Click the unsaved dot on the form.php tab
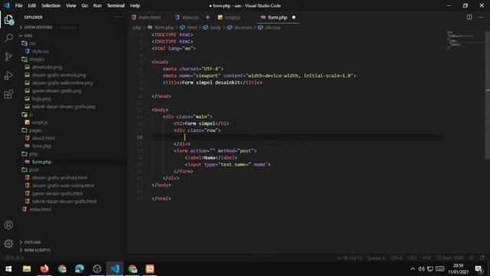Screen dimensions: 490x276 (293, 17)
